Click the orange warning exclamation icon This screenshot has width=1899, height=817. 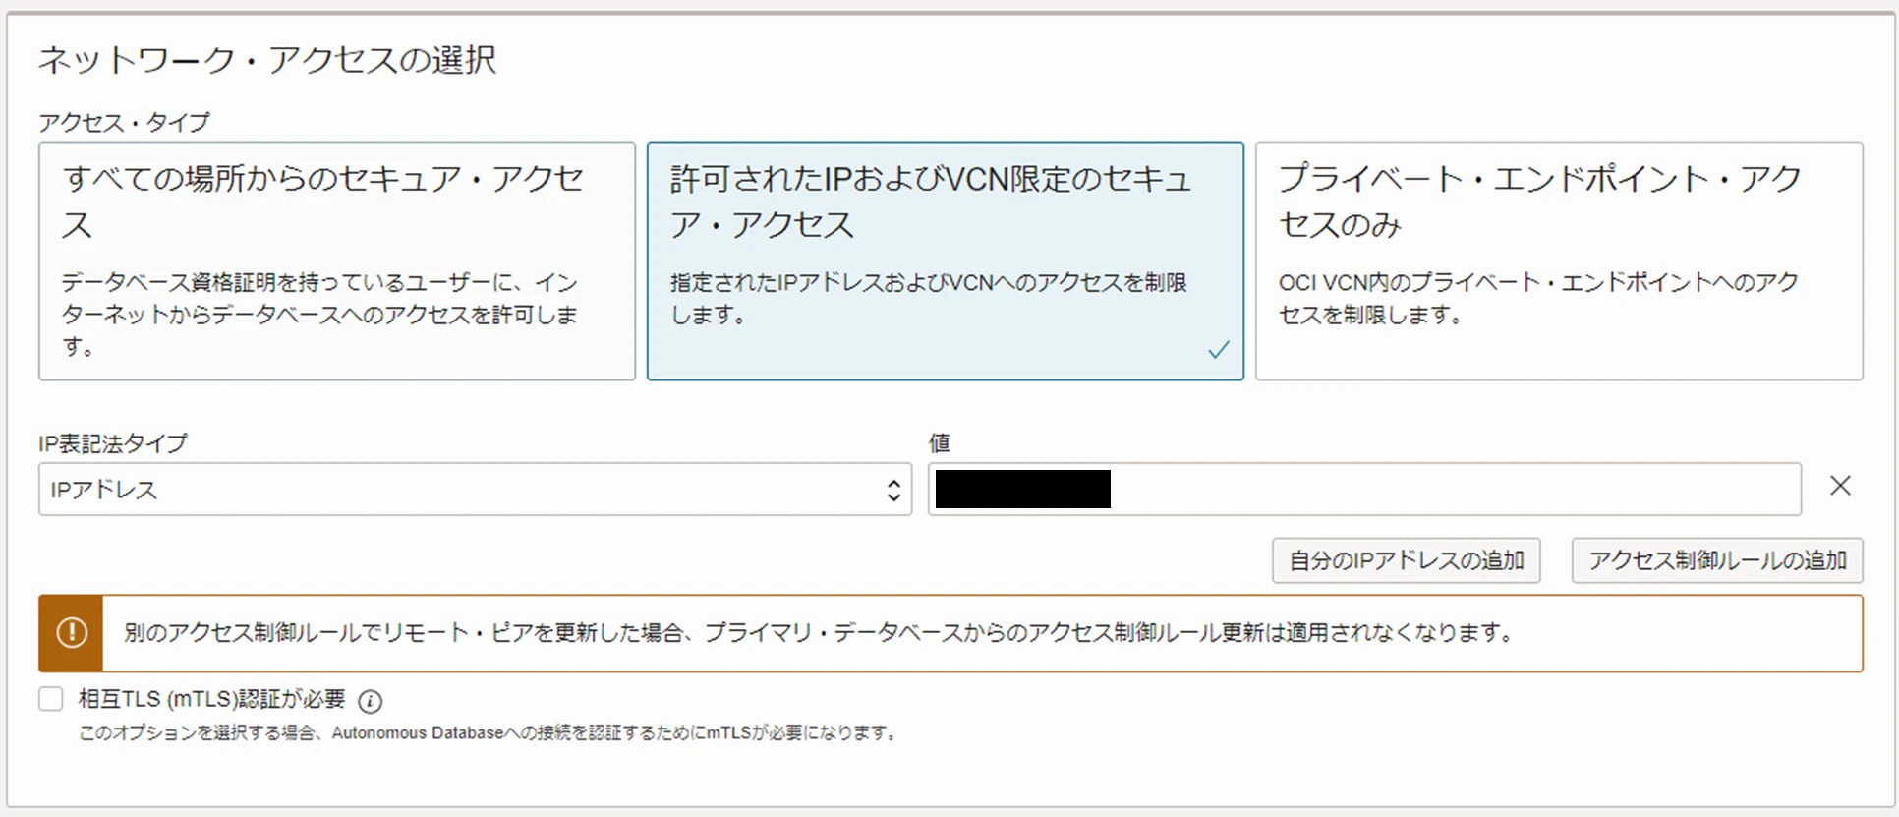pos(71,633)
